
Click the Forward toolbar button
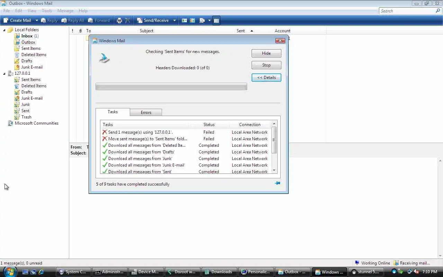click(99, 20)
